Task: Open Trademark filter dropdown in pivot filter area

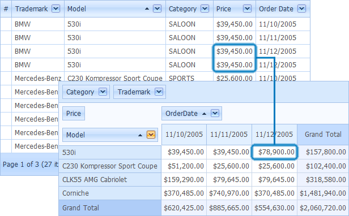Action: point(159,92)
